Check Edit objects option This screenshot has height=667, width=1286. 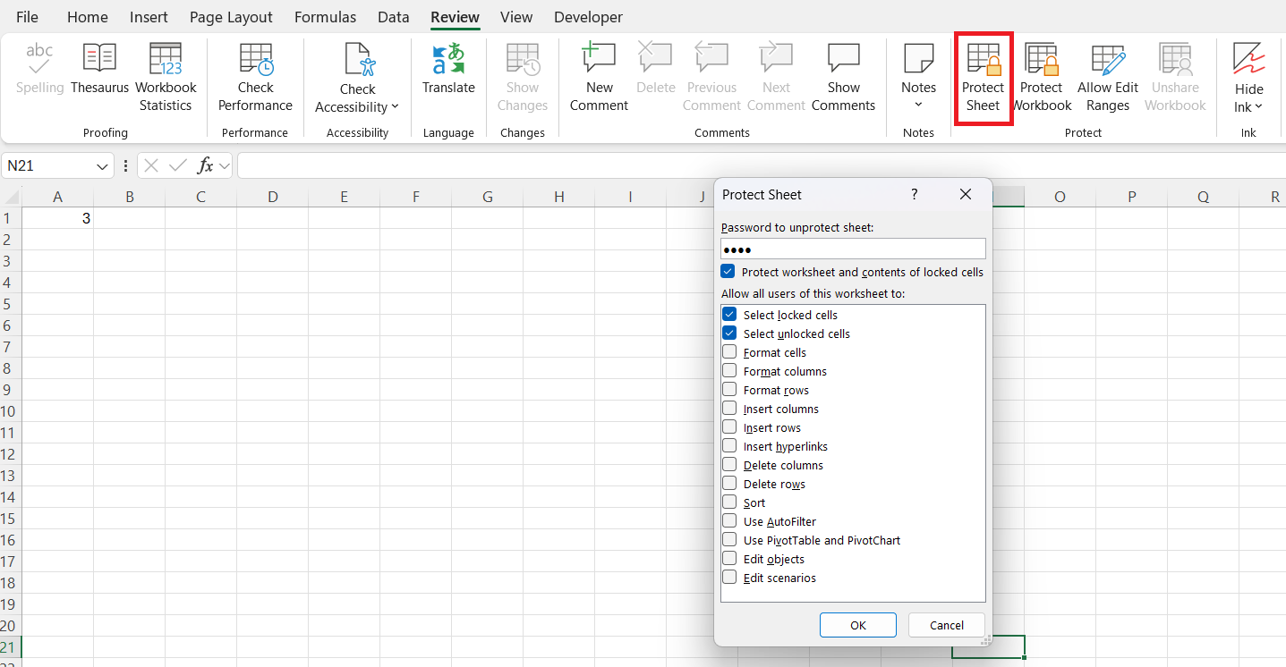(x=729, y=559)
